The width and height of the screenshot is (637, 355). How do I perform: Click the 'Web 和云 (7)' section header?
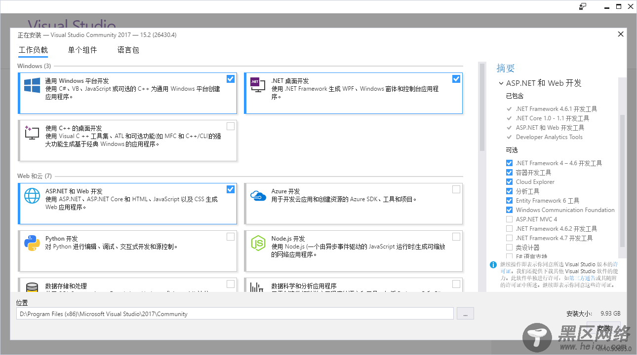[35, 176]
